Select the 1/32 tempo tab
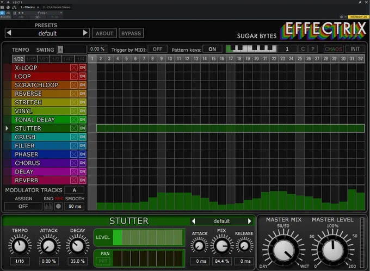This screenshot has width=370, height=271. tap(18, 59)
